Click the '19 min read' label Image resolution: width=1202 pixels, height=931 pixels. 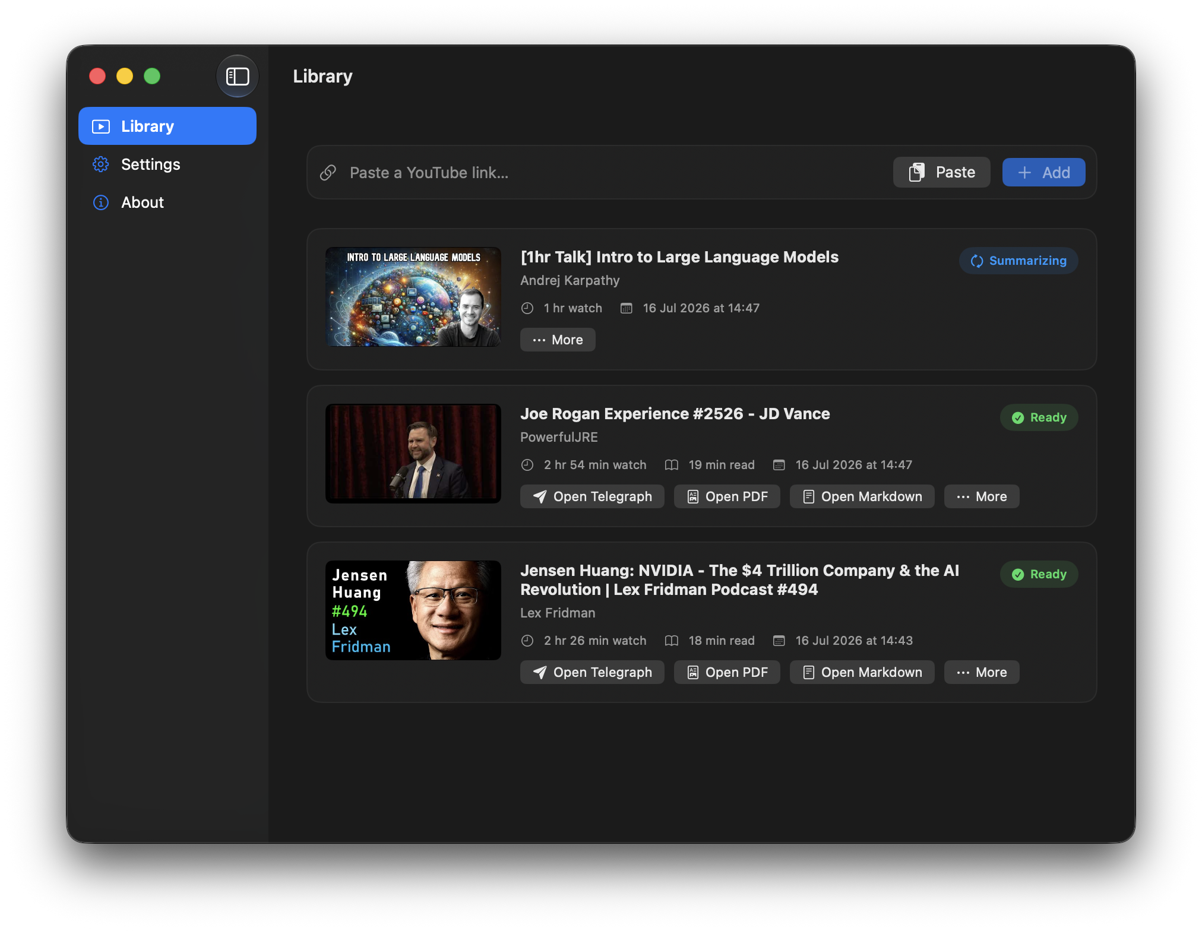[722, 465]
